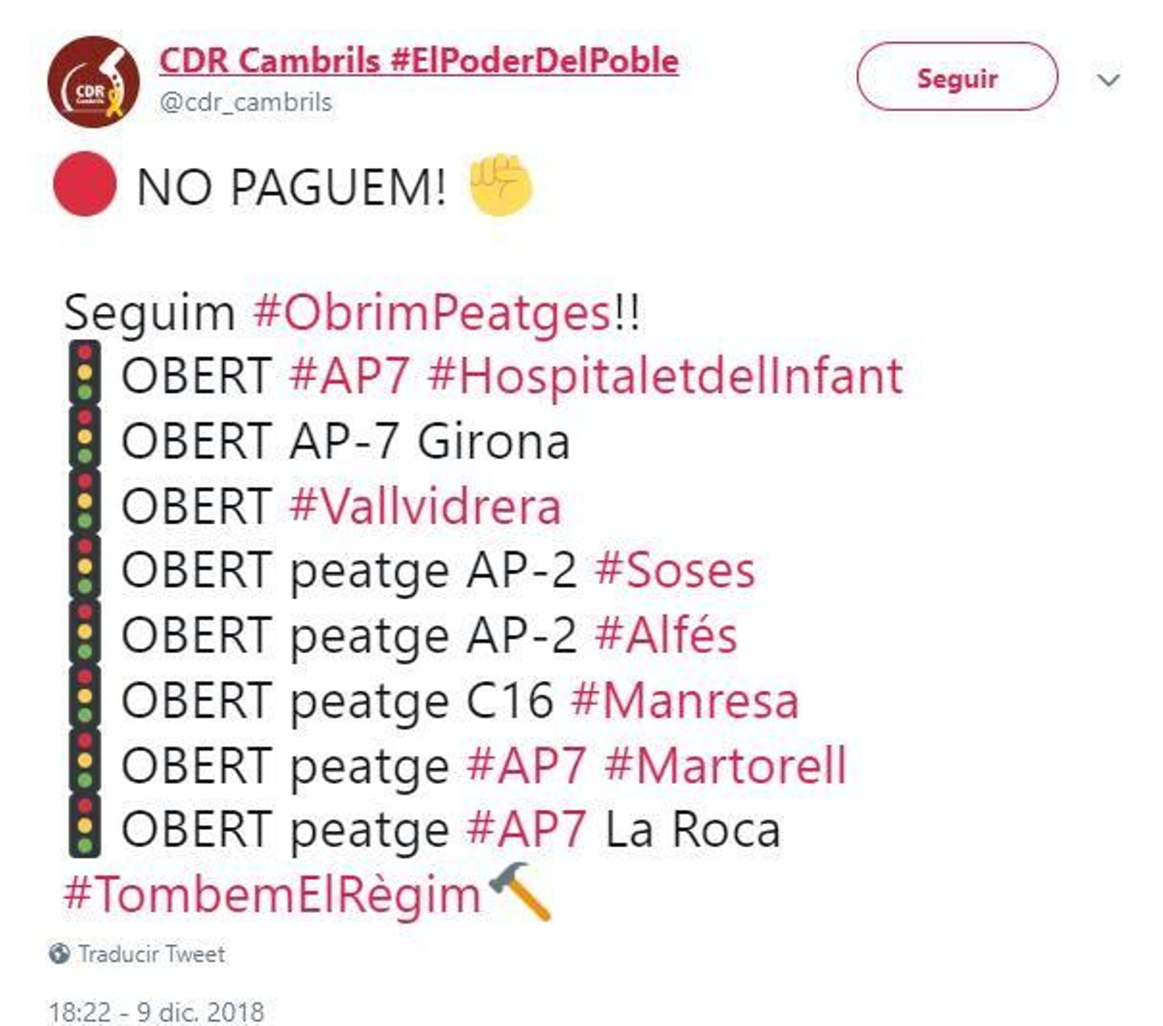Click traffic light emoji beside AP-7 Girona
Image resolution: width=1163 pixels, height=1026 pixels.
pos(84,437)
